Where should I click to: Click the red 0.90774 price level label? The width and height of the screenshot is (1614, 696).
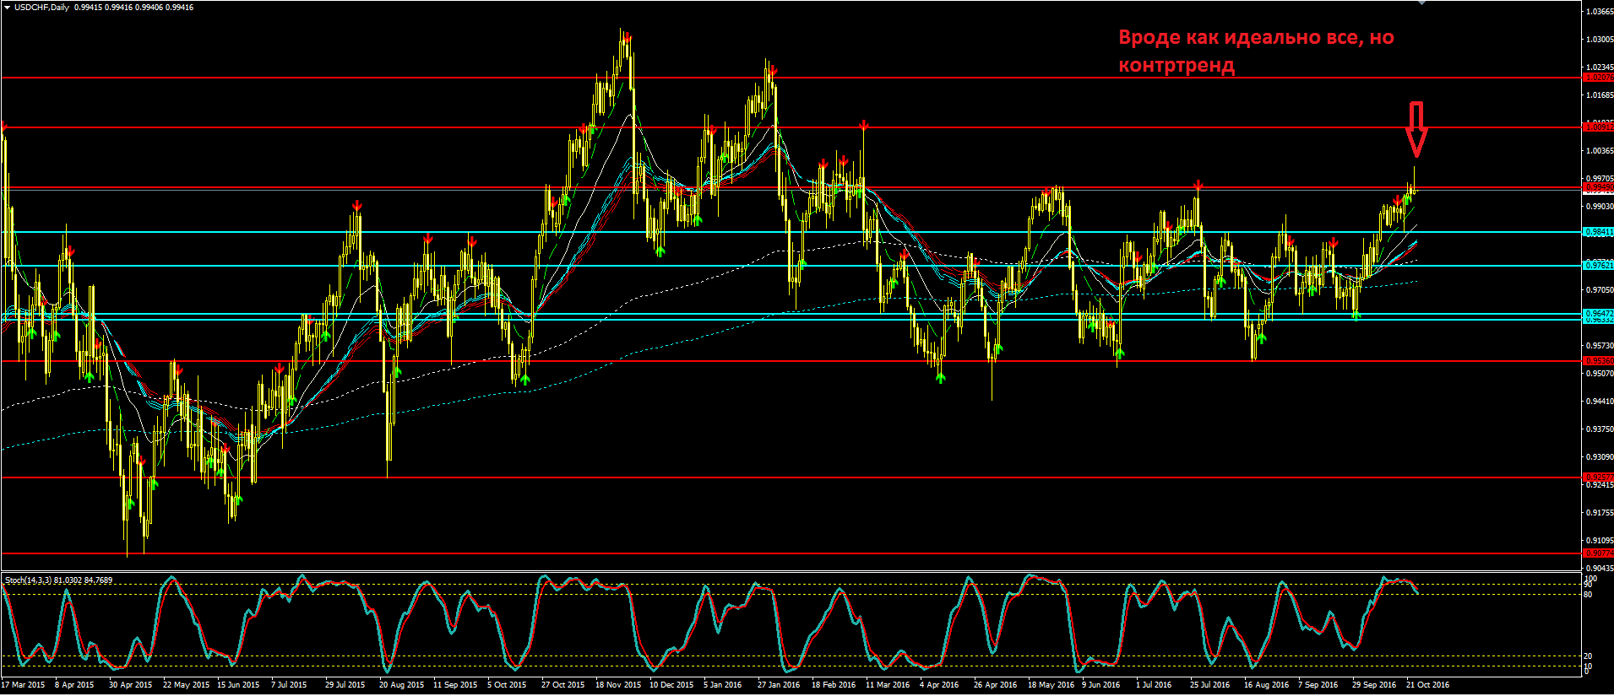click(x=1599, y=553)
